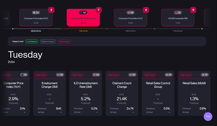
Task: Select the Monday CA Consumer Price Index card
Action: [x=36, y=18]
